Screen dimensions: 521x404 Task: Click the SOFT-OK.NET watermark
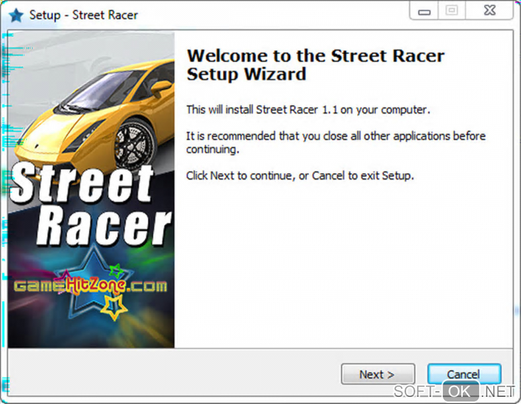tap(454, 391)
